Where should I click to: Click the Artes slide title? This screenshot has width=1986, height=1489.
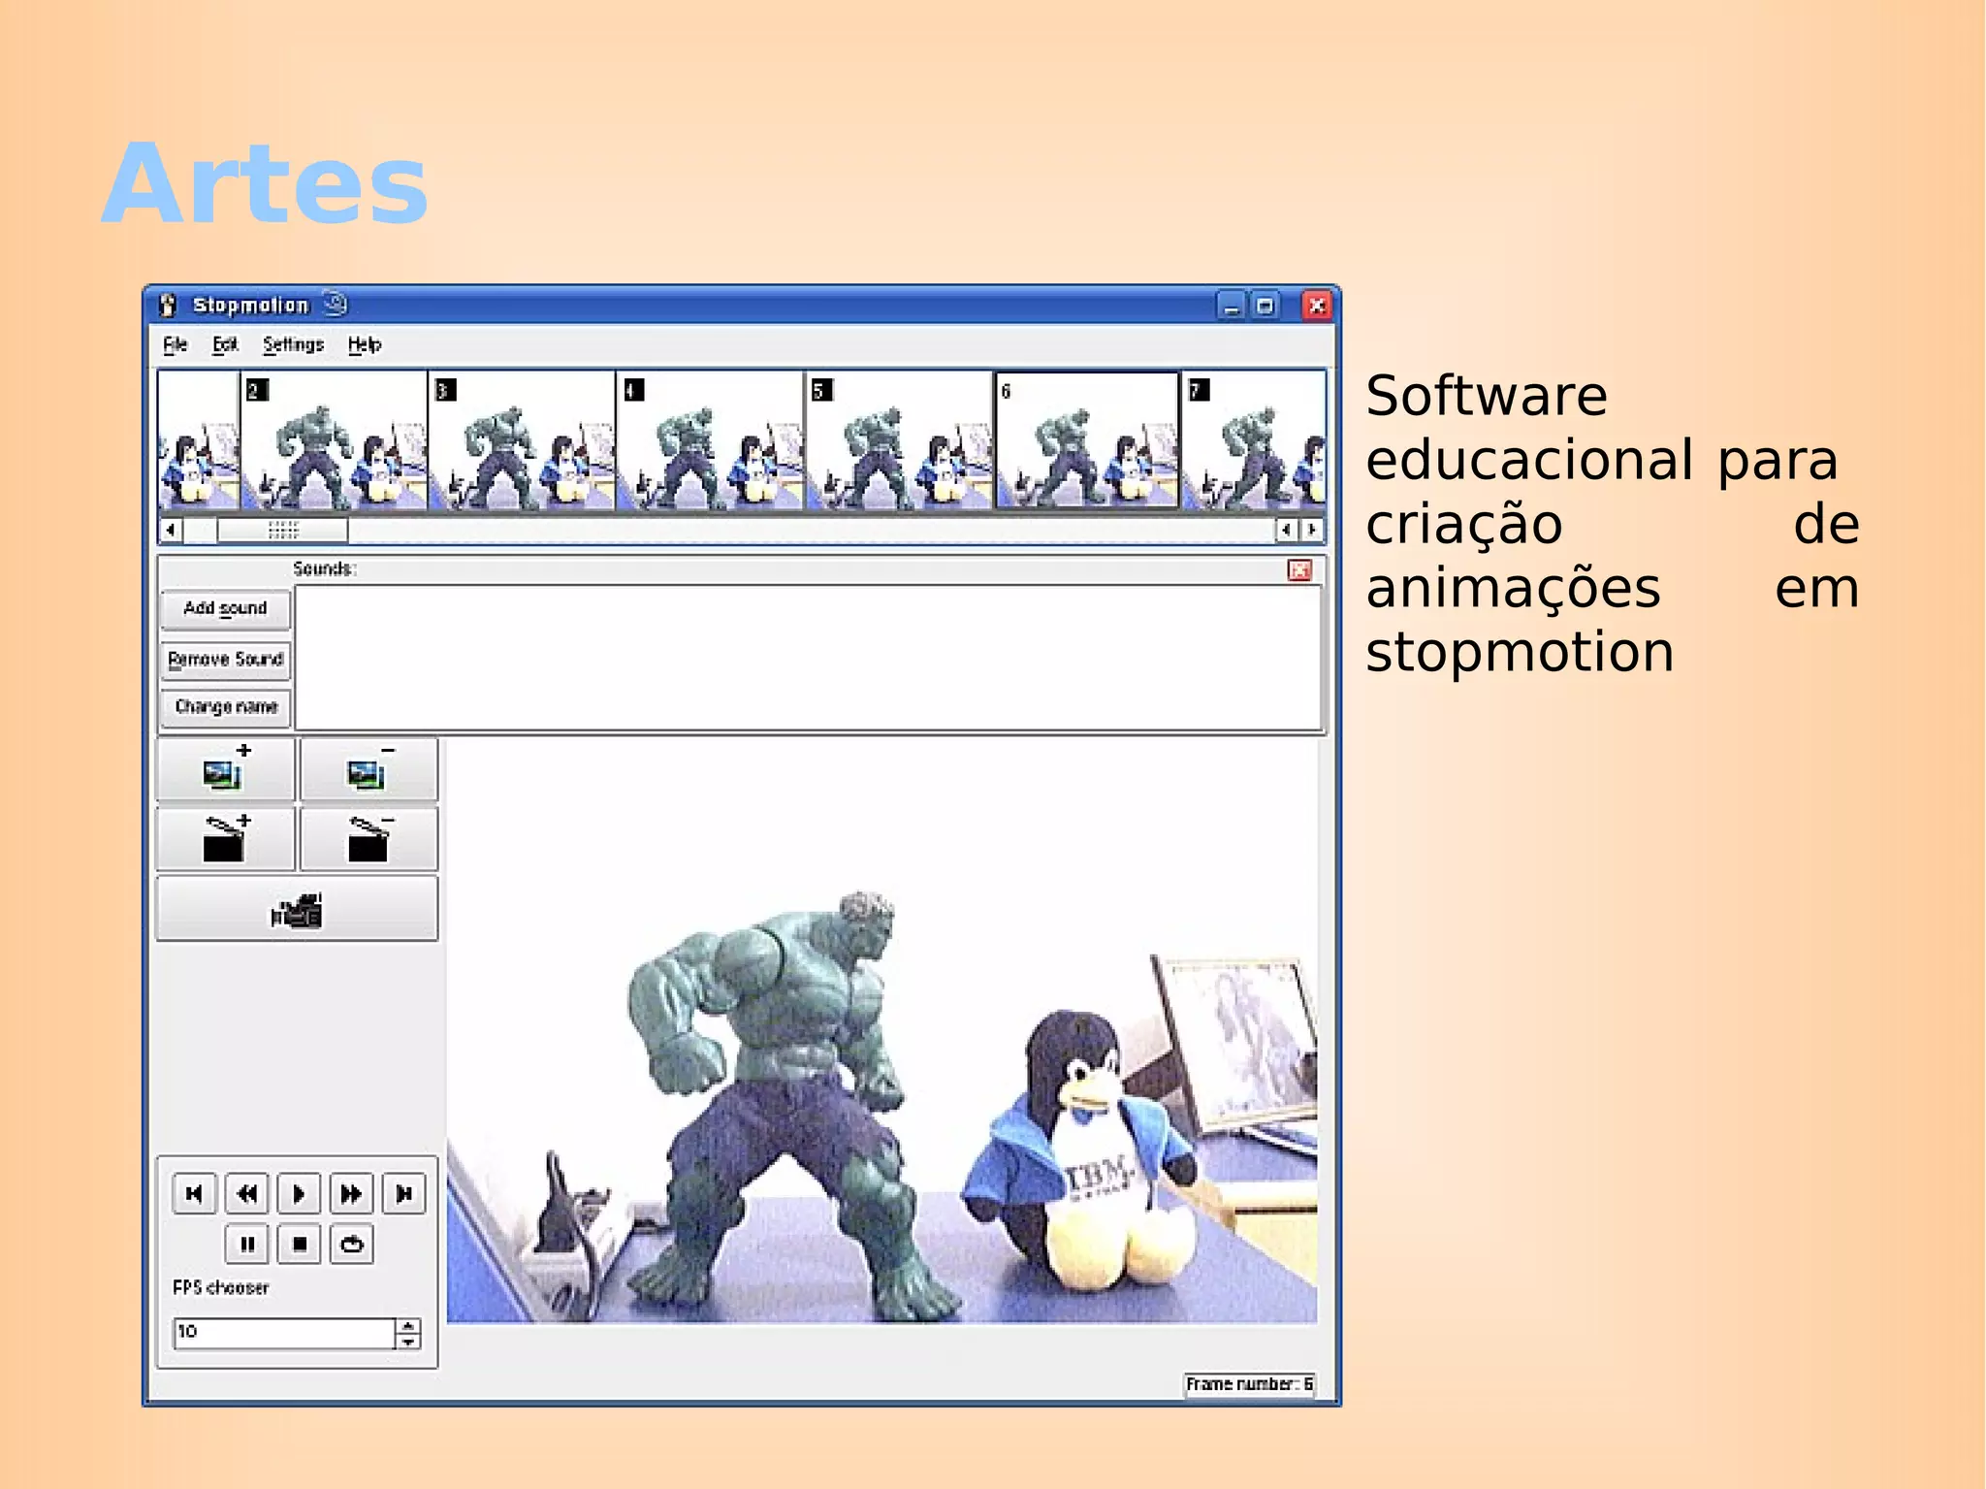265,183
